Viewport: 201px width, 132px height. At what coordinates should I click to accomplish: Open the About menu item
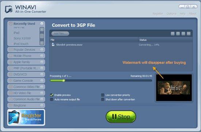click(192, 14)
